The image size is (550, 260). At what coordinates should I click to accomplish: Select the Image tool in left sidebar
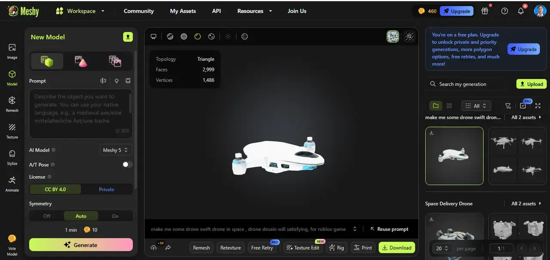point(12,51)
